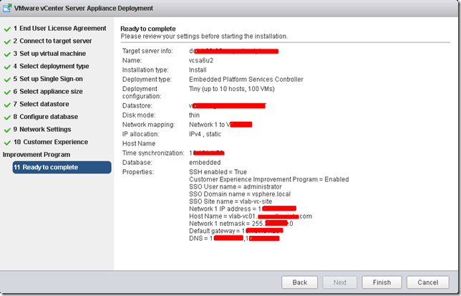Click the appliance name value 'vcsa6u2'
This screenshot has height=296, width=461.
pos(201,61)
